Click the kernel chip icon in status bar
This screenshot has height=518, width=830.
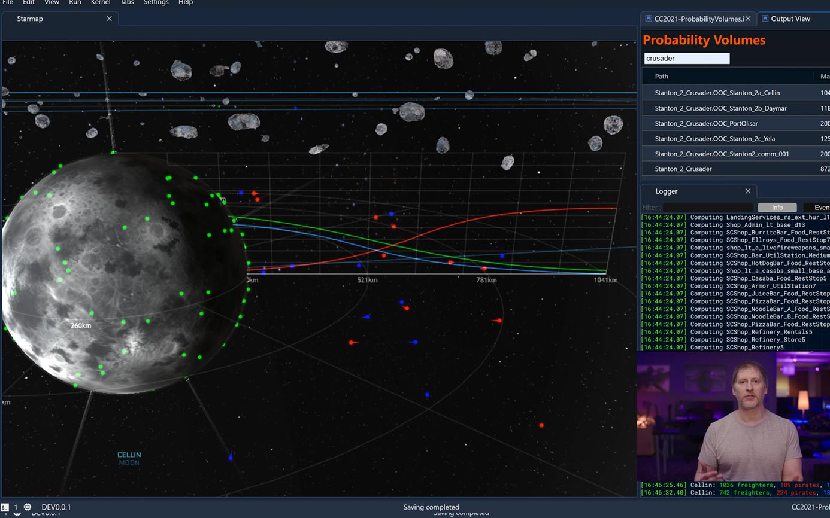click(28, 507)
